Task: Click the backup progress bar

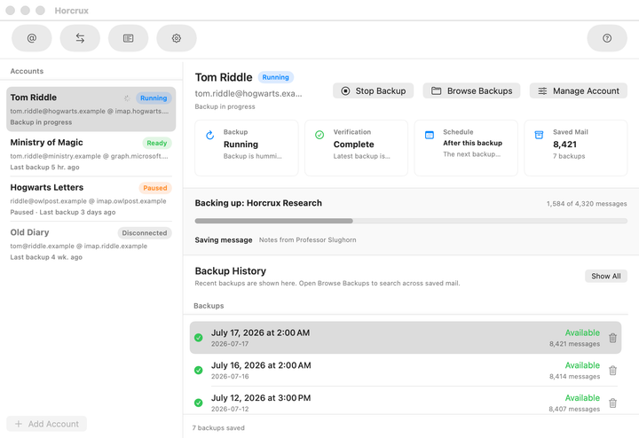Action: click(411, 221)
